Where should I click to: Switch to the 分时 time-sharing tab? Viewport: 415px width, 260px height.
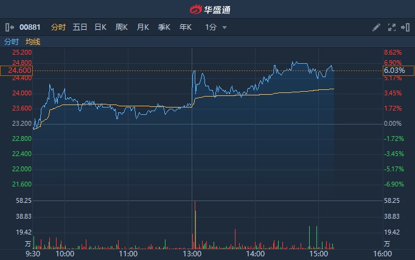[x=58, y=27]
